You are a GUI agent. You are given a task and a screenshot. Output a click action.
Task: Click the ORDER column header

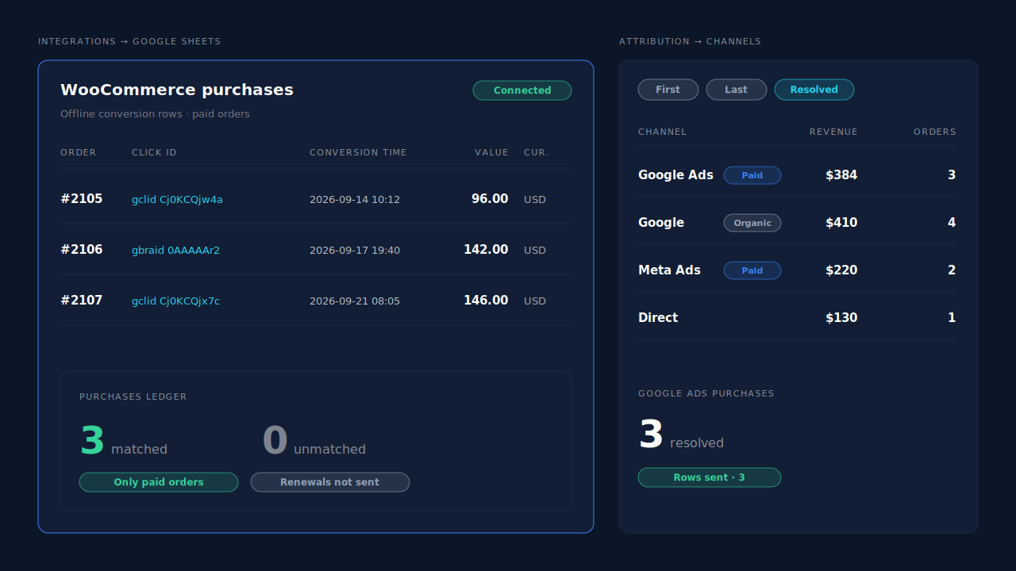(x=79, y=152)
